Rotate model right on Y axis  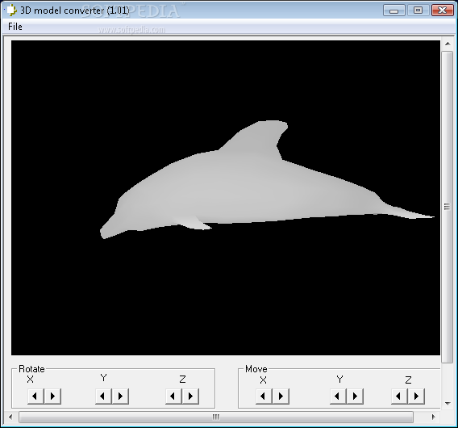120,397
